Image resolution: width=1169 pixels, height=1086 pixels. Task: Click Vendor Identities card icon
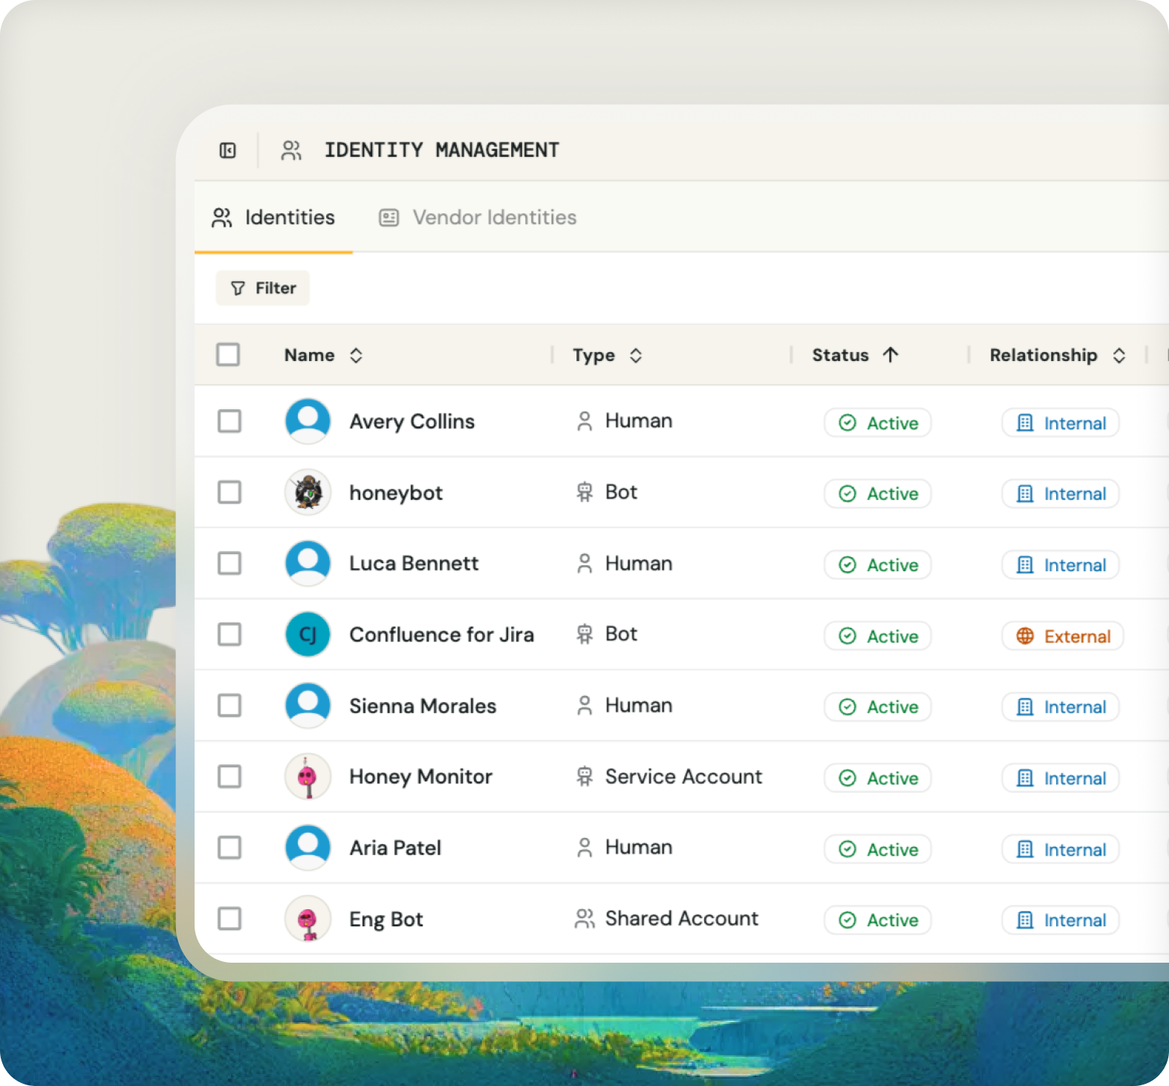coord(389,218)
